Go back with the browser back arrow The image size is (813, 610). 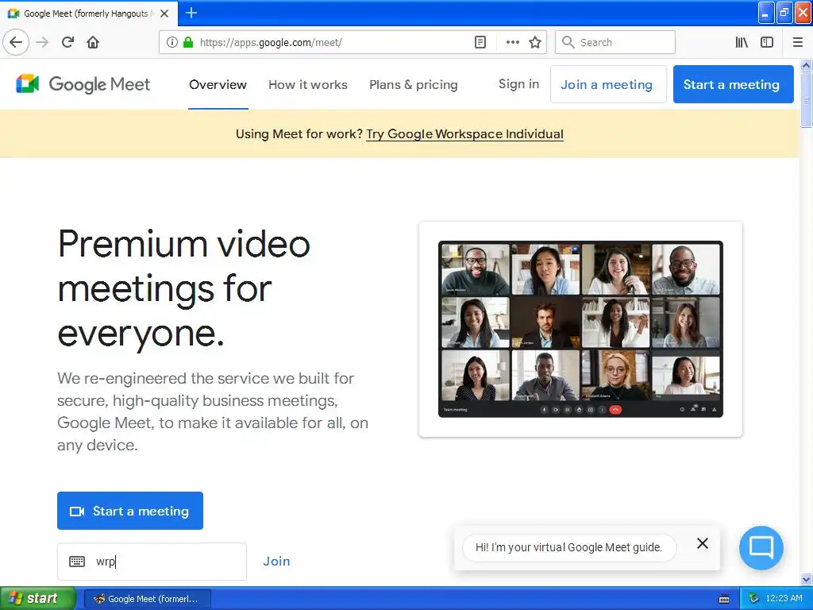(16, 42)
